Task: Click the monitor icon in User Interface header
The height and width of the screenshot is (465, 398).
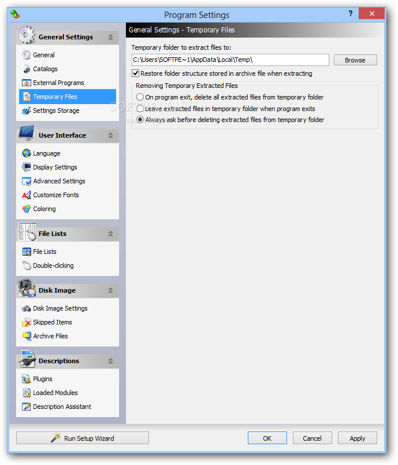Action: tap(27, 133)
